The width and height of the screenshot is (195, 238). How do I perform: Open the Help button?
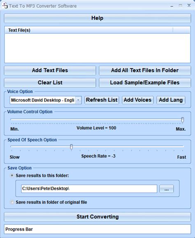(97, 18)
